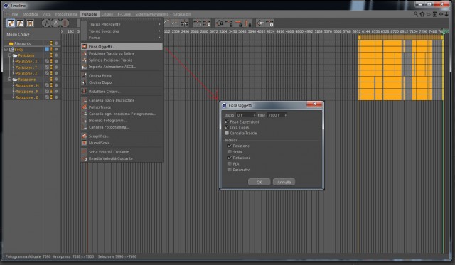Toggle the Posizione include checkbox
Viewport: 455px width, 265px height.
[x=230, y=146]
